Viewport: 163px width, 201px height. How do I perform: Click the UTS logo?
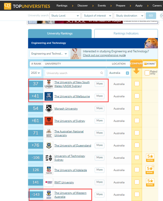49,158
